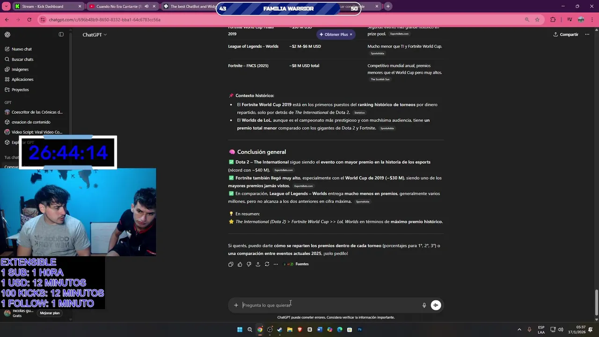The width and height of the screenshot is (599, 337).
Task: Open Steam from the taskbar
Action: click(x=280, y=330)
